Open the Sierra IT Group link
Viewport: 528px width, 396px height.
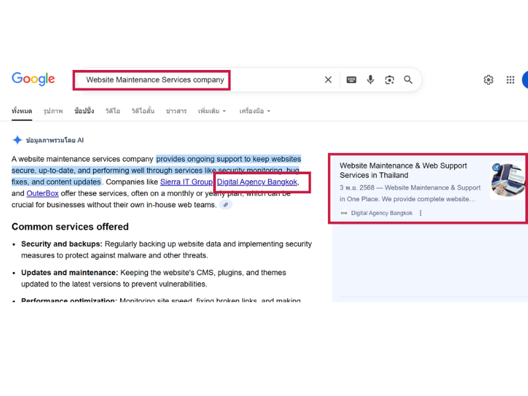[x=186, y=181]
